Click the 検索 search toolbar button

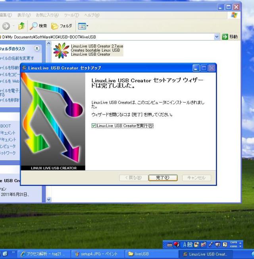(x=38, y=26)
